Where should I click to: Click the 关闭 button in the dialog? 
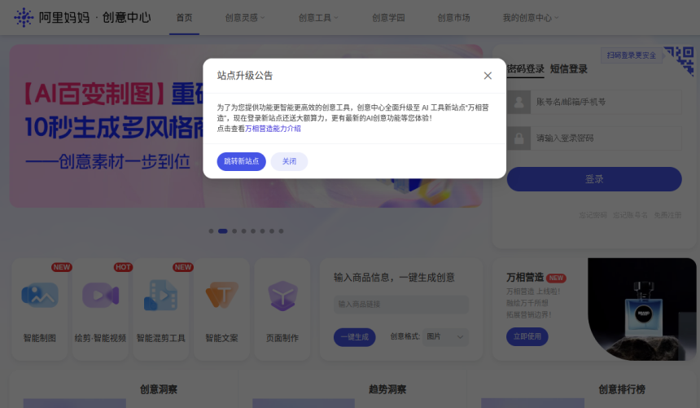[289, 161]
